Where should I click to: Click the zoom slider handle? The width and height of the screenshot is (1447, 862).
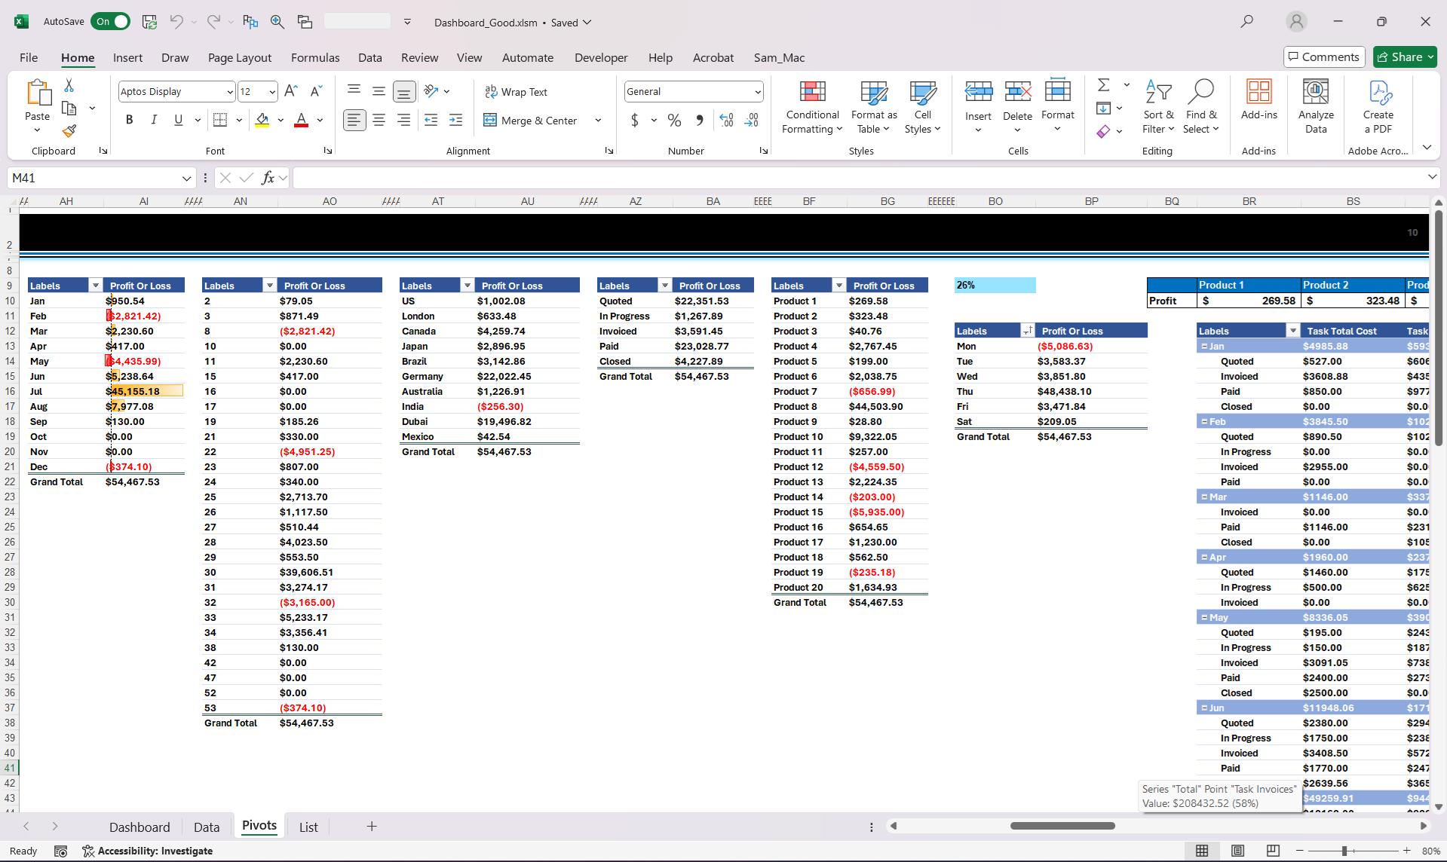pyautogui.click(x=1344, y=851)
